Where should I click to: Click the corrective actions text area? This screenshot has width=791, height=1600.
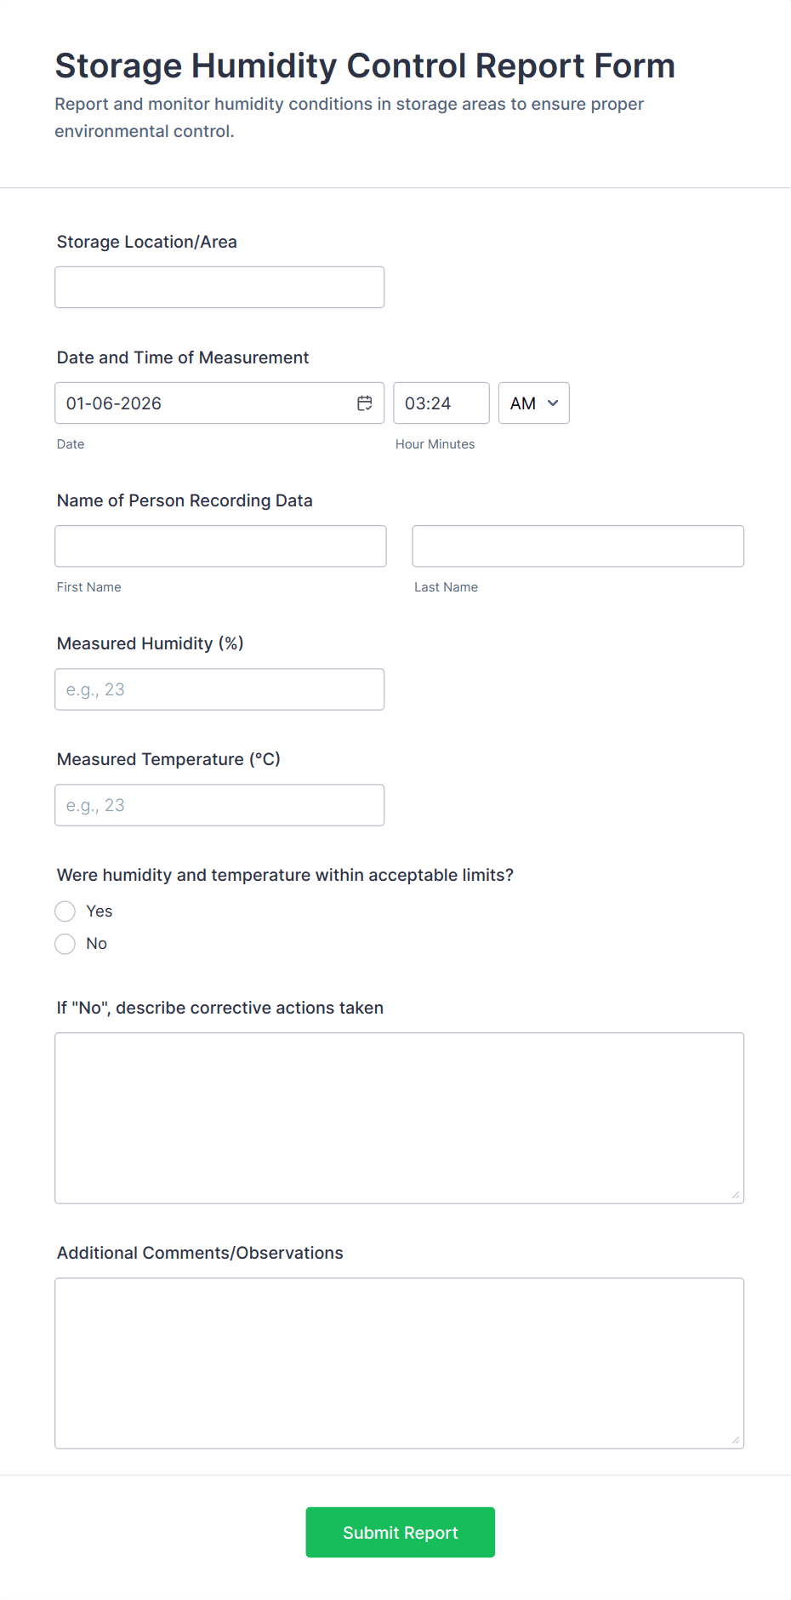coord(399,1117)
